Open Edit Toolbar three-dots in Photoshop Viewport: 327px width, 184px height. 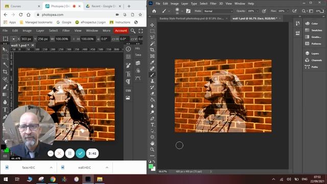pos(152,155)
